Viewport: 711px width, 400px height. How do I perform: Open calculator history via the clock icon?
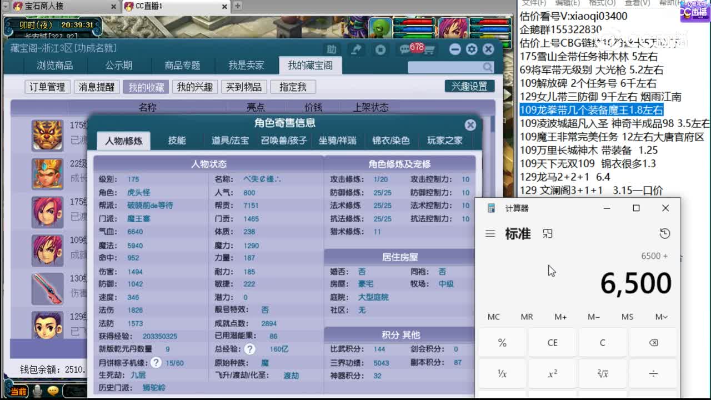click(x=665, y=234)
